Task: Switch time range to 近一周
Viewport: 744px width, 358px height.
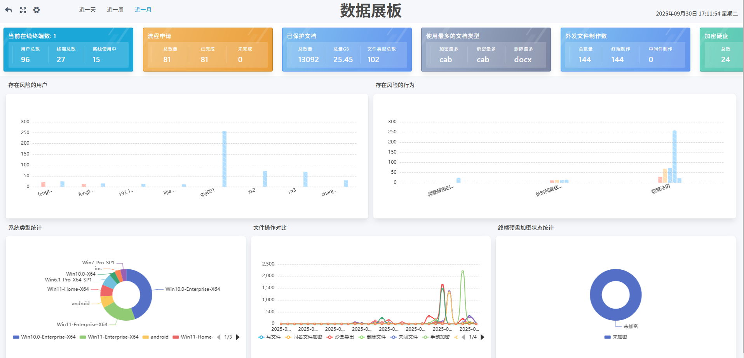Action: point(115,10)
